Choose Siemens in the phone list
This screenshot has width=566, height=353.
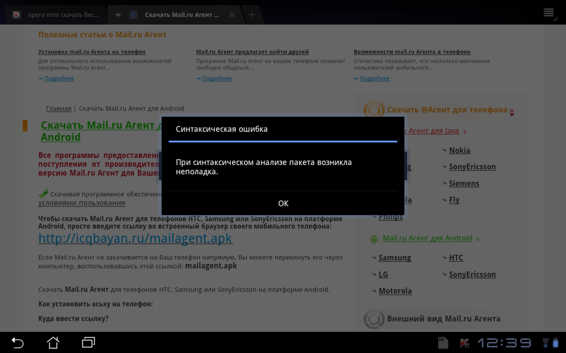(464, 184)
